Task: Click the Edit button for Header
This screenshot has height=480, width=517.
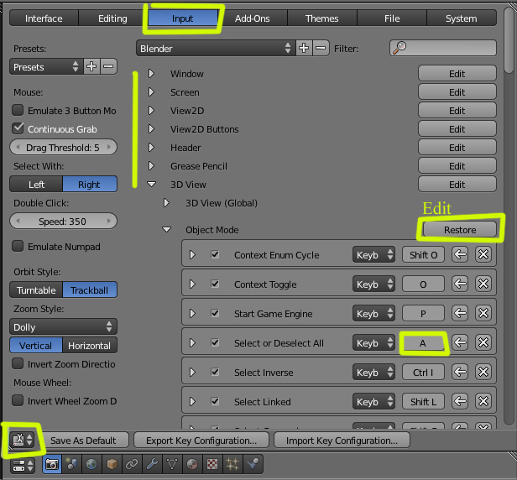Action: tap(457, 148)
